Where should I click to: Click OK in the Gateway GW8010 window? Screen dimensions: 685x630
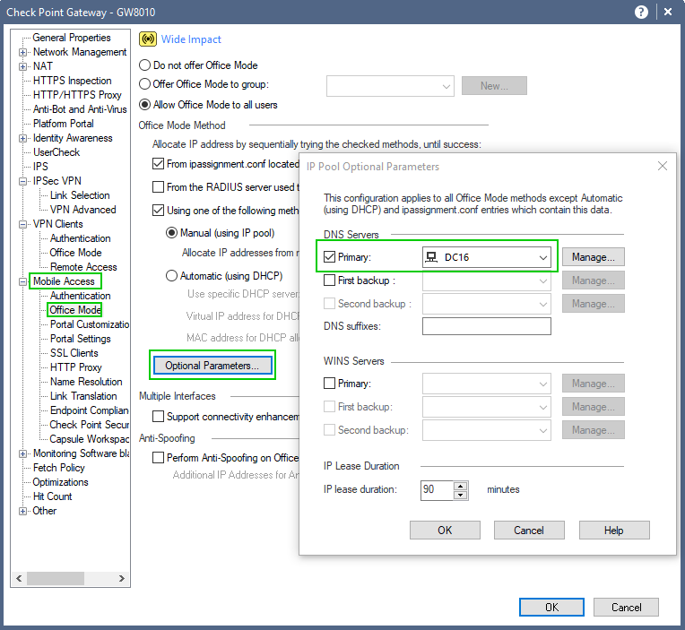click(551, 607)
